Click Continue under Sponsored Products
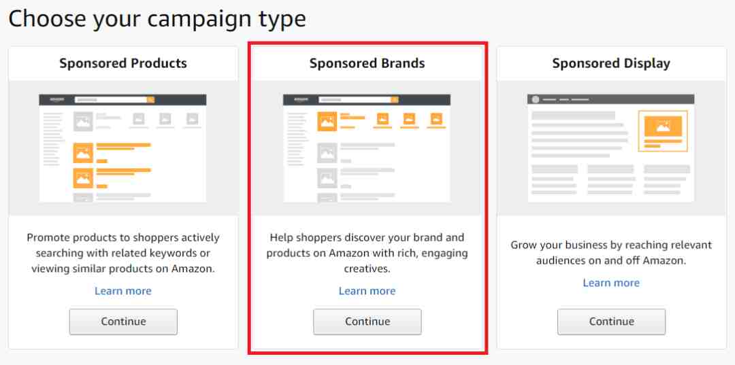The width and height of the screenshot is (735, 365). click(x=123, y=321)
